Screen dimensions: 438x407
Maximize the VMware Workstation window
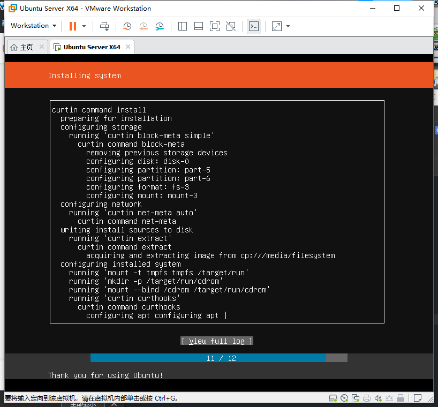397,9
